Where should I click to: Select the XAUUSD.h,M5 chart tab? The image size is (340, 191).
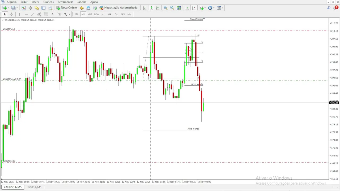coord(12,187)
